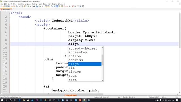Screen dimensions: 181x102
Task: Toggle synchronized horizontal scrolling
Action: point(48,6)
